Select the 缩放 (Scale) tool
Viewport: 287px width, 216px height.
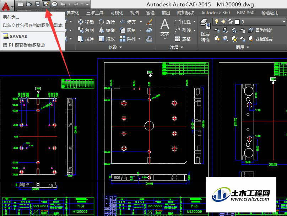tap(107, 39)
